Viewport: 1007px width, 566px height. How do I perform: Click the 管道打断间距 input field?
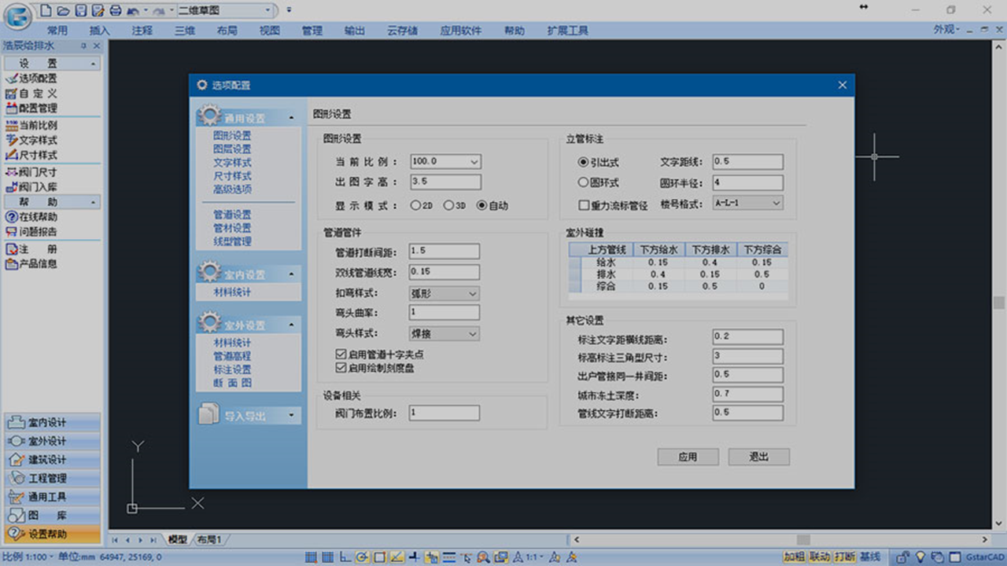444,252
